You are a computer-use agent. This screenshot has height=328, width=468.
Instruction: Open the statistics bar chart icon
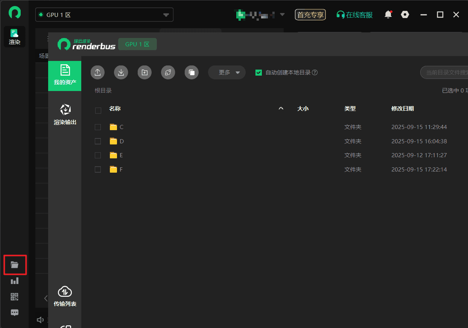coord(15,281)
